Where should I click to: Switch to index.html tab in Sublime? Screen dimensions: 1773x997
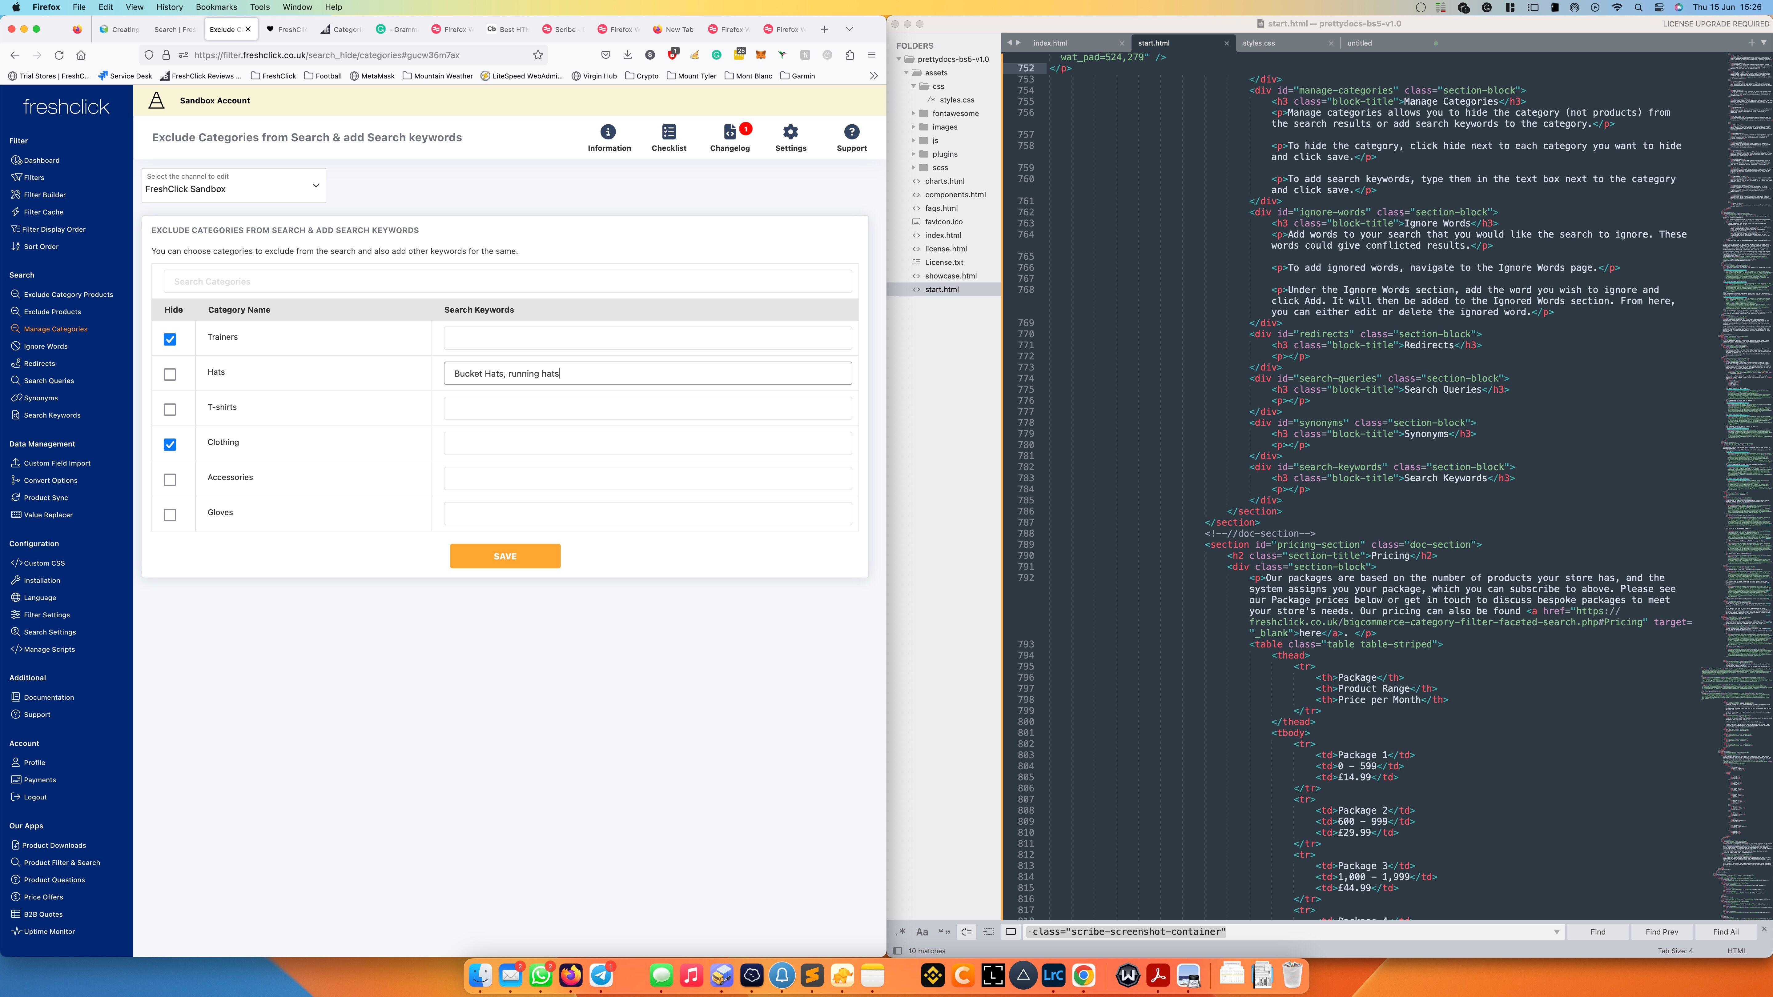(x=1050, y=43)
